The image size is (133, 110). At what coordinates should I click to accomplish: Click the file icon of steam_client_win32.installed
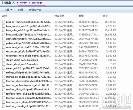pyautogui.click(x=4, y=60)
